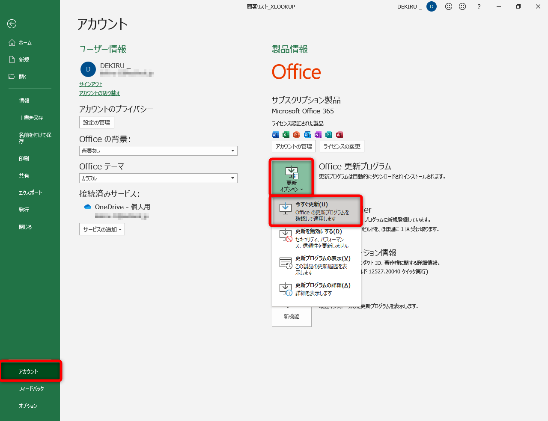Click the アカウントの管理 button
This screenshot has width=548, height=421.
(x=294, y=146)
